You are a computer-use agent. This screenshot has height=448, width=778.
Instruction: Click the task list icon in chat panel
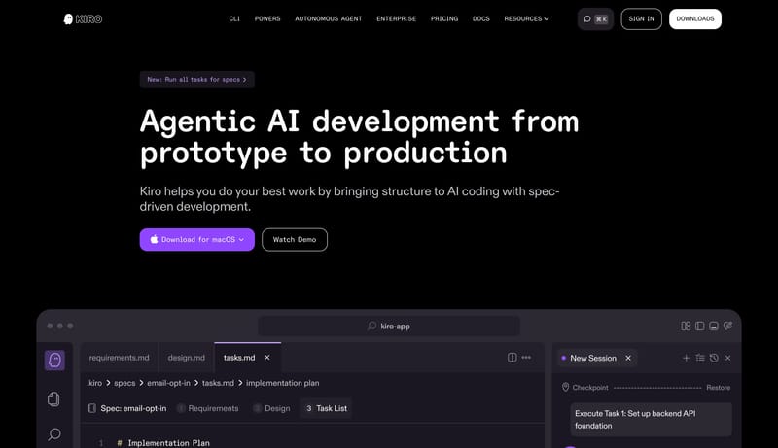tap(700, 358)
